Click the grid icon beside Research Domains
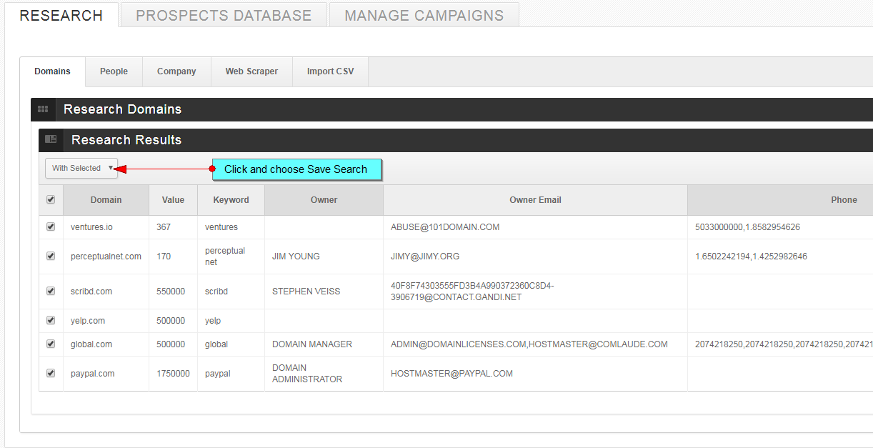Viewport: 873px width, 448px height. point(43,109)
